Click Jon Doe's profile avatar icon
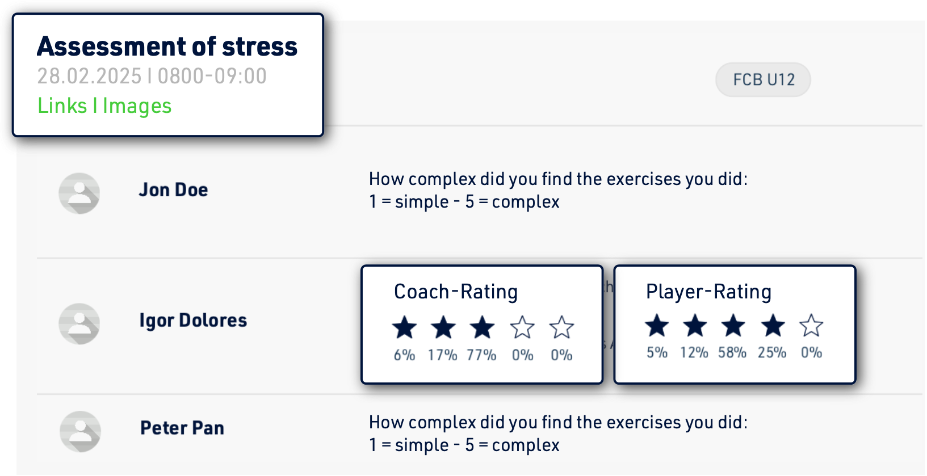The height and width of the screenshot is (476, 927). (x=79, y=193)
